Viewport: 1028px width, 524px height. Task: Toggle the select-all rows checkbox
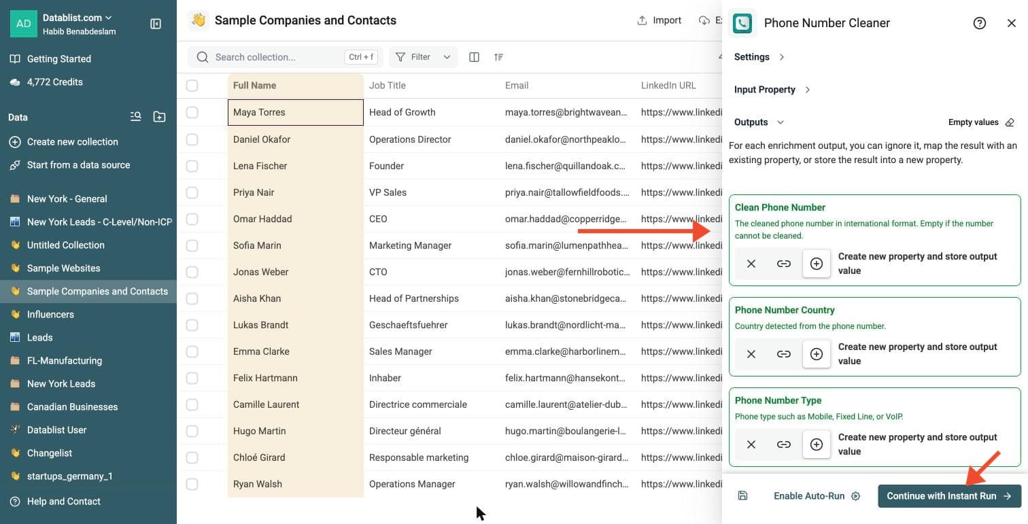point(192,86)
